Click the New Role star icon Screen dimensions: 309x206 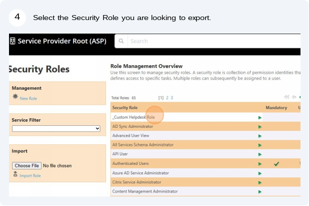pyautogui.click(x=15, y=96)
